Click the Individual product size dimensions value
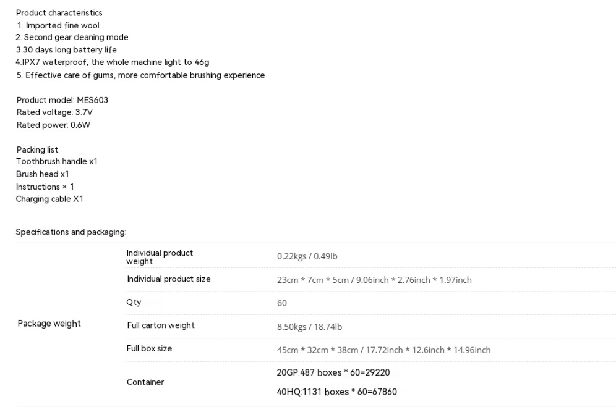Screen dimensions: 616x407 (x=374, y=280)
